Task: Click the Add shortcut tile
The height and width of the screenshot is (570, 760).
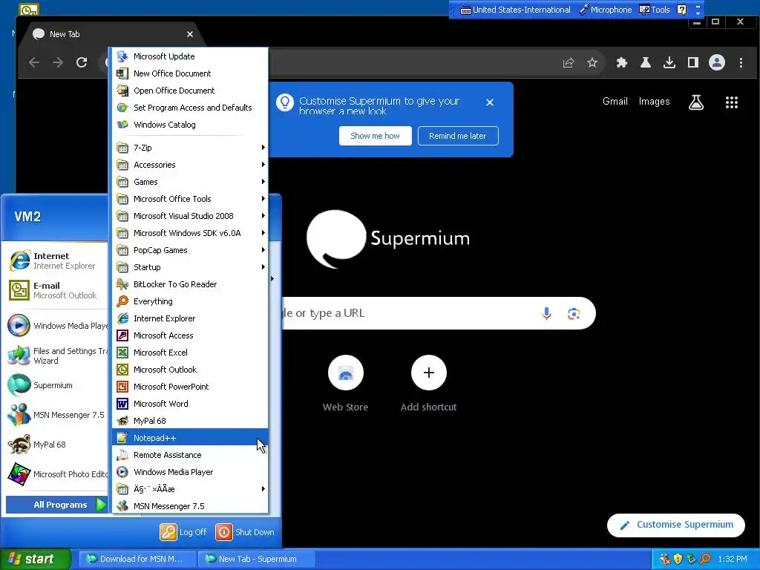Action: [428, 383]
